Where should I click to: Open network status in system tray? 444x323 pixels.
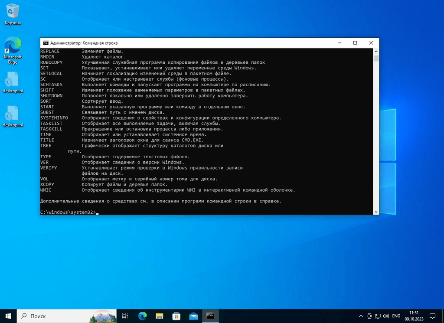click(x=378, y=316)
